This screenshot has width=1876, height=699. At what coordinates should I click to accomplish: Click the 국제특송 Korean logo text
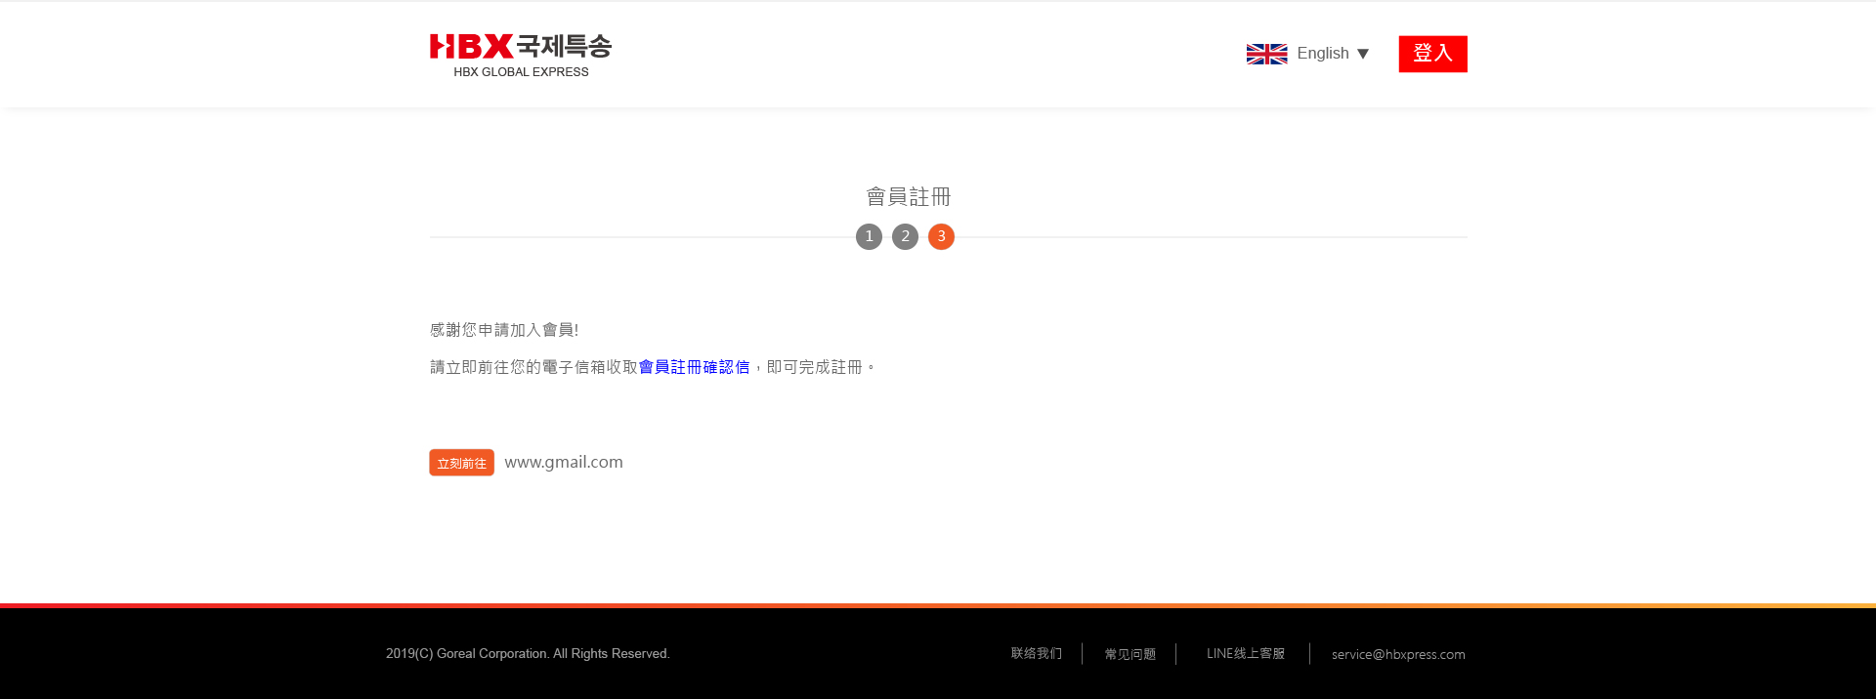tap(564, 46)
